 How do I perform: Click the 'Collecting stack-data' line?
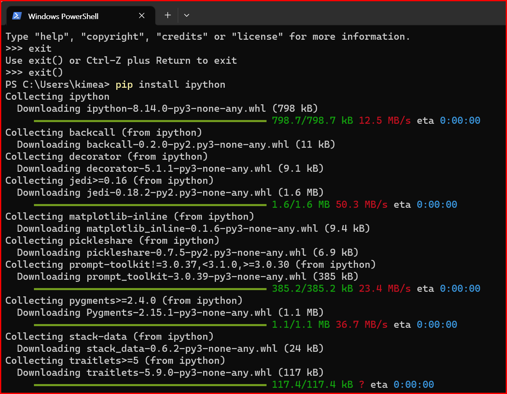(110, 336)
